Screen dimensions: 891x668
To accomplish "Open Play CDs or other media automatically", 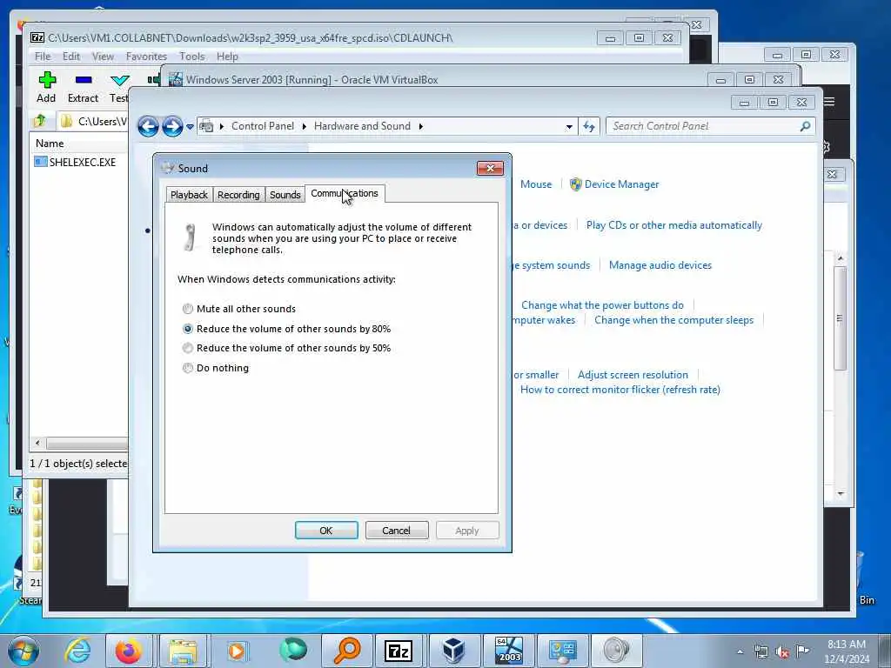I will click(x=674, y=225).
